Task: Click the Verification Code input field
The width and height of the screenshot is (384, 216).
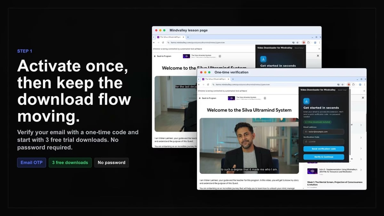Action: click(324, 142)
